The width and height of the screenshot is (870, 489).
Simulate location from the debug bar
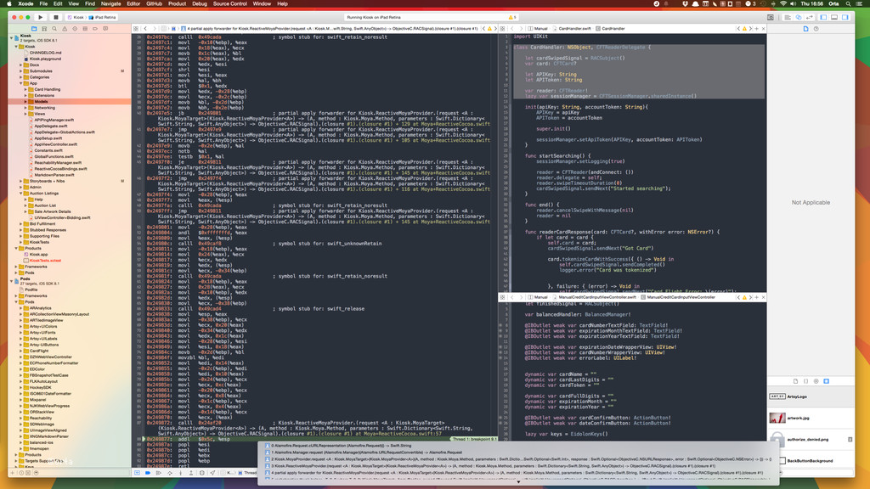pyautogui.click(x=212, y=473)
